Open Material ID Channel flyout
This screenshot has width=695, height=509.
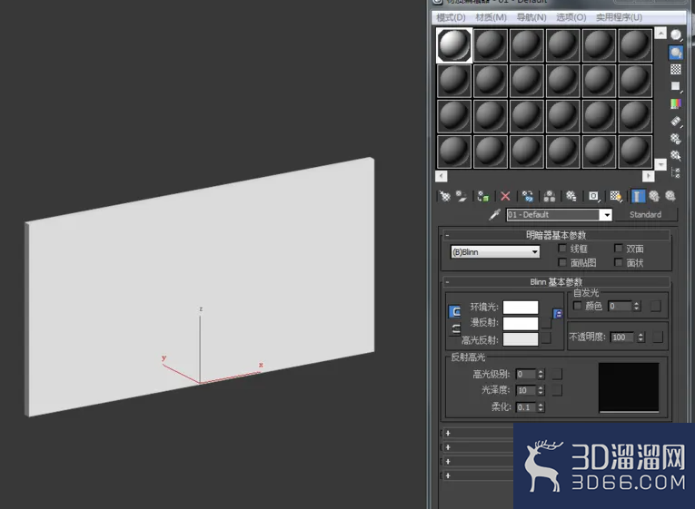(x=593, y=196)
